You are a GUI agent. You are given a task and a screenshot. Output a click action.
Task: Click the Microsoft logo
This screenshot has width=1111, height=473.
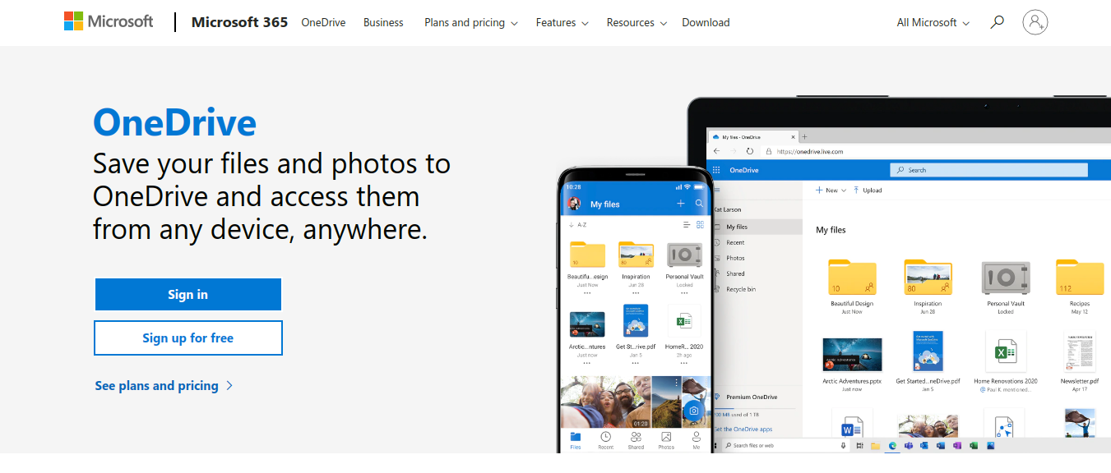[109, 21]
